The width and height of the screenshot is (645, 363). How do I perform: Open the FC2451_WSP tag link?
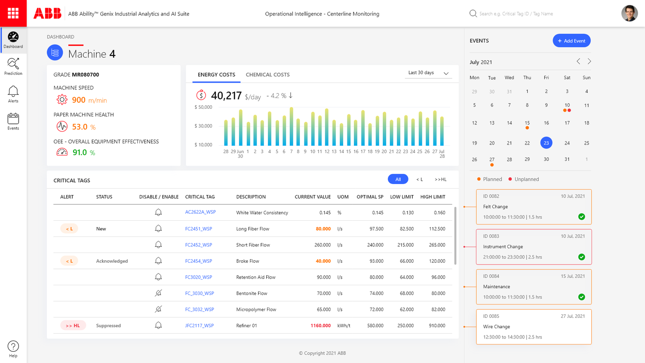tap(199, 229)
